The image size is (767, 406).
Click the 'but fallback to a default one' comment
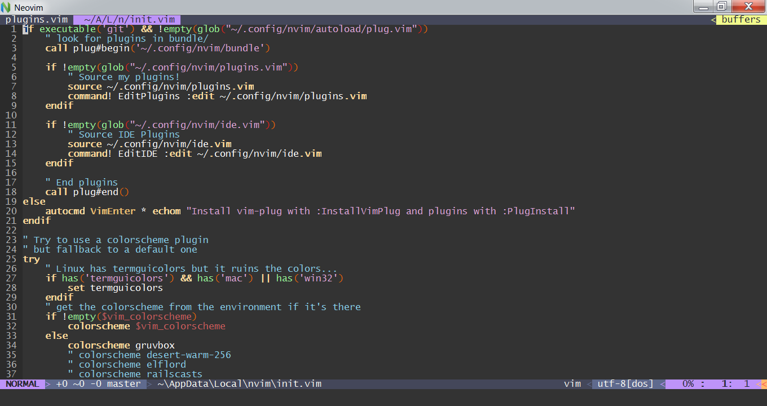coord(110,249)
